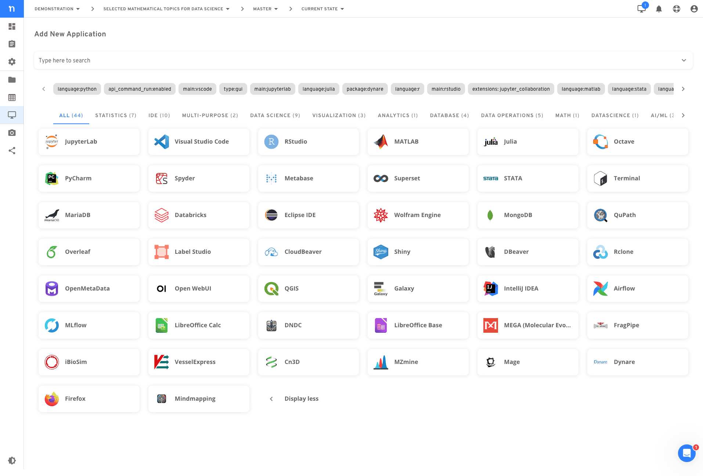Select the PyCharm application
Viewport: 703px width, 476px height.
[x=89, y=178]
